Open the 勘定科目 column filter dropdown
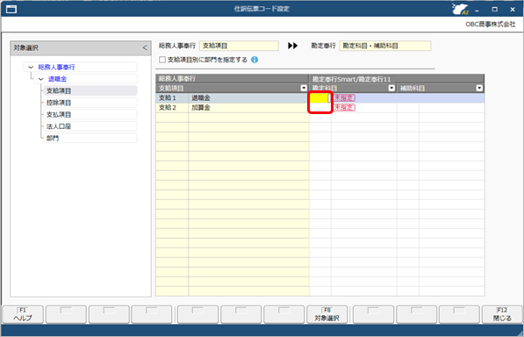Viewport: 524px width, 337px height. [x=391, y=88]
